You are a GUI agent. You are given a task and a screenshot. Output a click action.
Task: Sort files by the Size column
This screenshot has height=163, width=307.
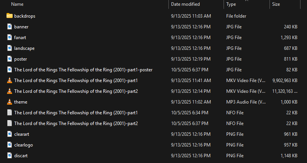click(x=276, y=4)
